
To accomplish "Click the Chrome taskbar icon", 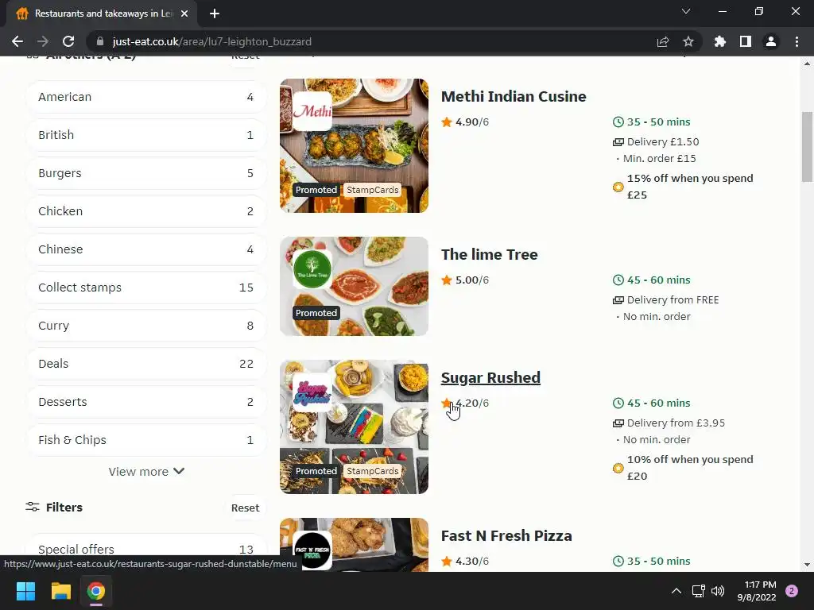I will point(96,591).
